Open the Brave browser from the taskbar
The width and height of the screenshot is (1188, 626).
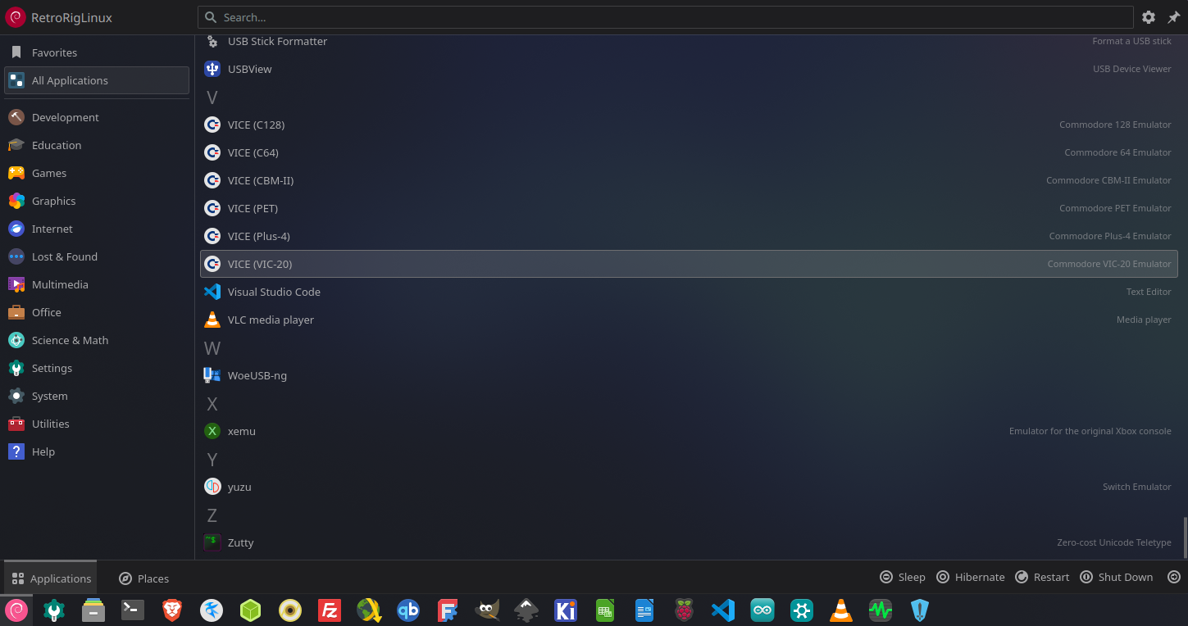click(171, 610)
